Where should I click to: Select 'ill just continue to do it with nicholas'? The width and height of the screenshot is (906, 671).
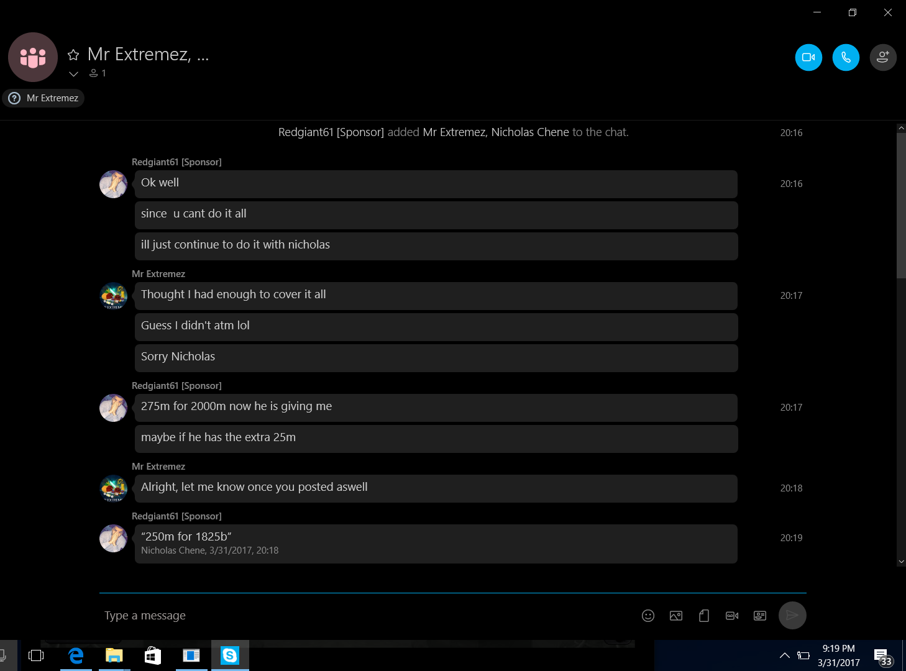tap(436, 246)
